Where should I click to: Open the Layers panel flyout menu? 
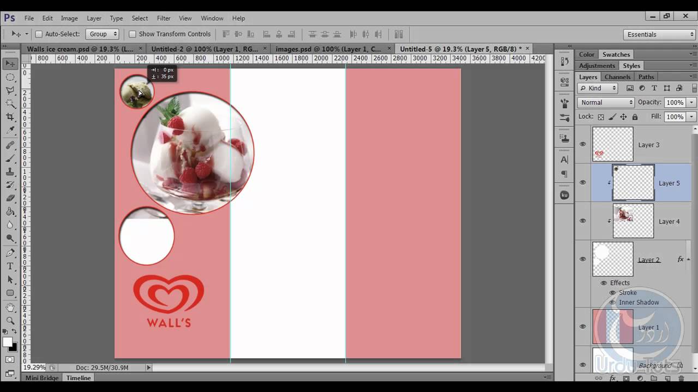point(694,77)
